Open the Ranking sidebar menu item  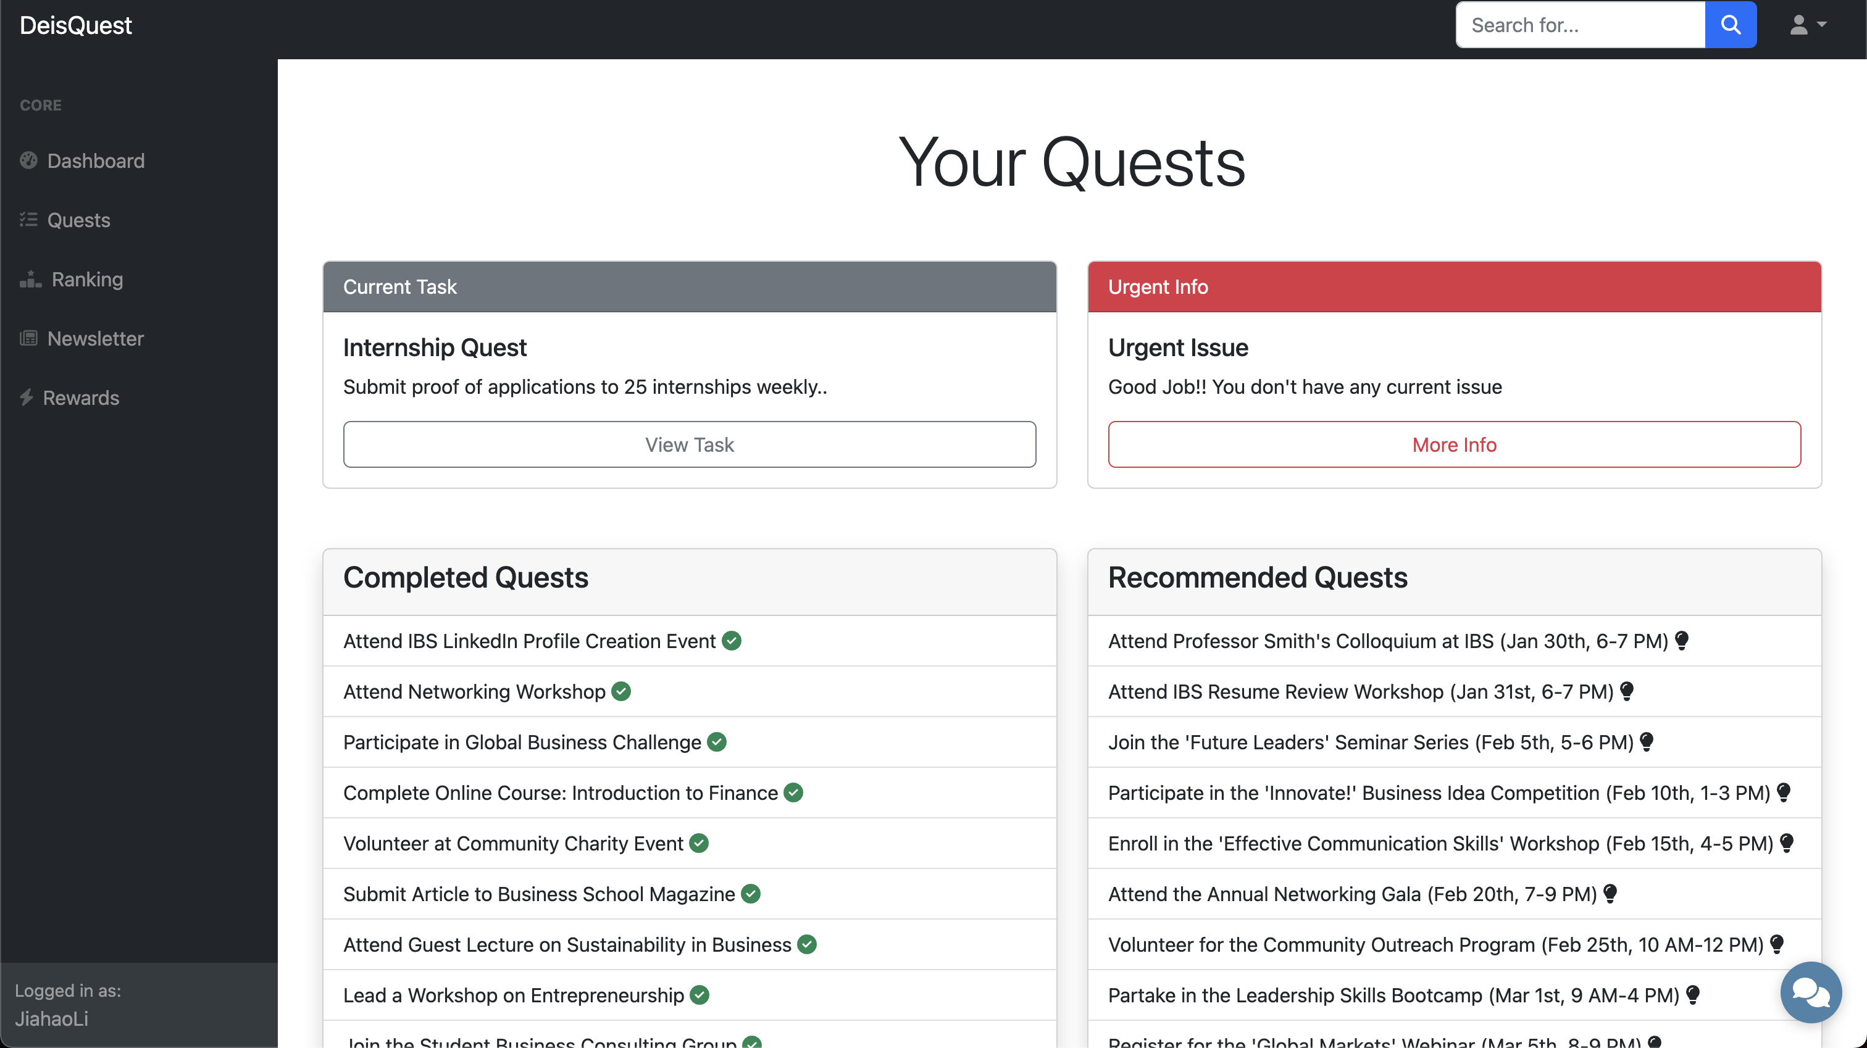click(x=87, y=279)
